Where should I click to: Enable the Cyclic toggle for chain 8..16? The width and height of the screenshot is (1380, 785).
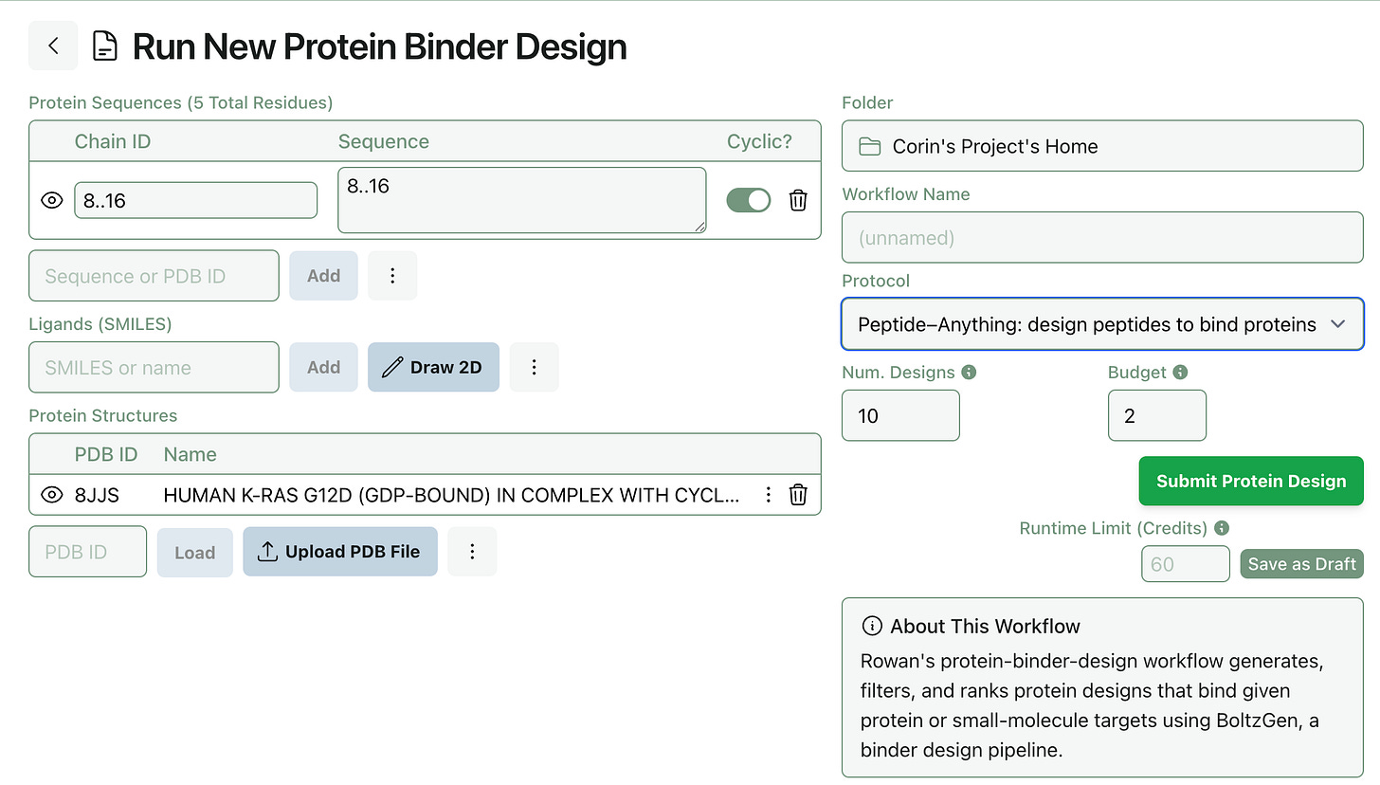[749, 200]
